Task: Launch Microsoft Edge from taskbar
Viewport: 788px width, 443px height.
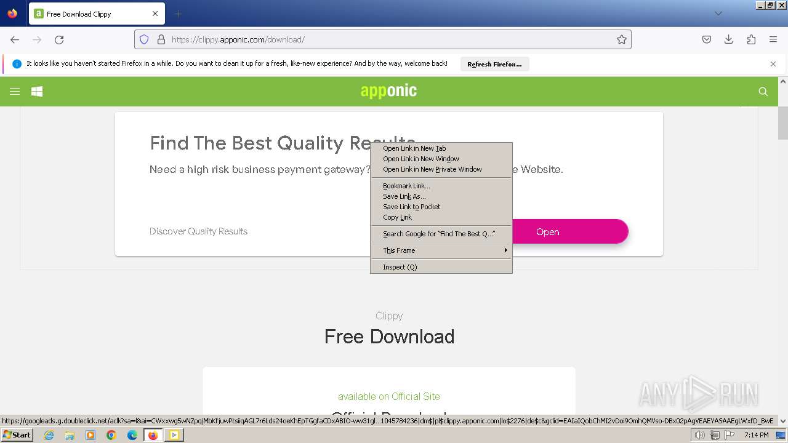Action: [132, 435]
